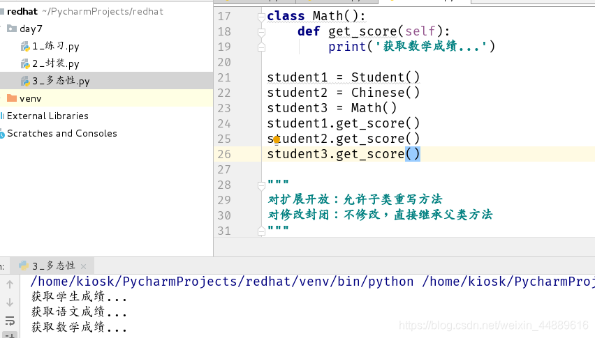The width and height of the screenshot is (595, 338).
Task: Click console output 获取语文成绩...
Action: (79, 312)
